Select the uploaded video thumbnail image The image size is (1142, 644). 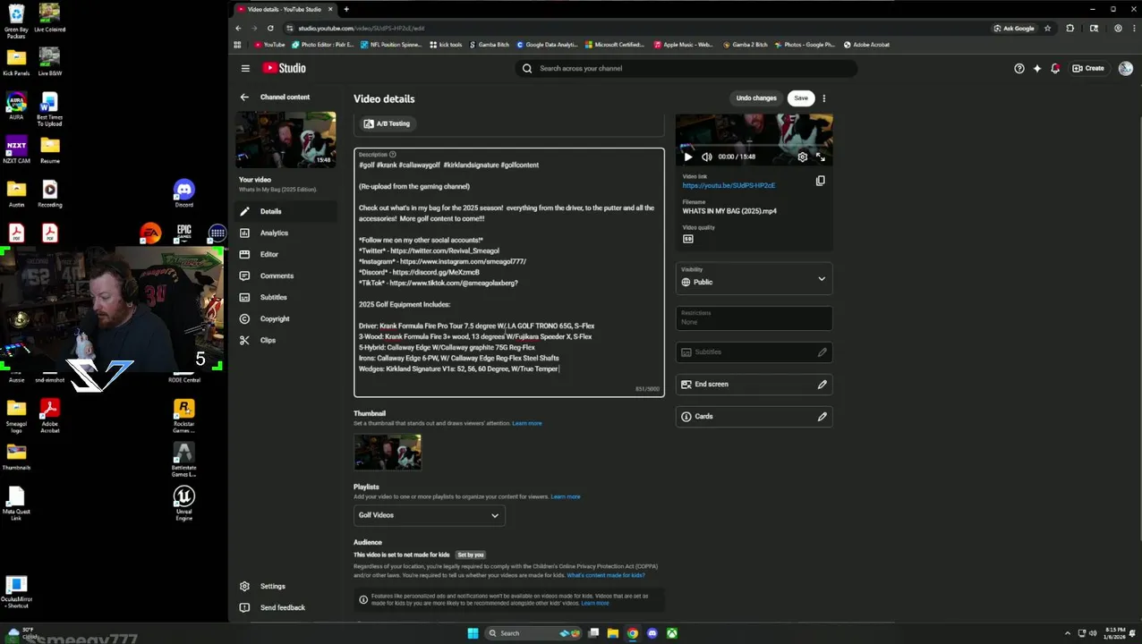pos(388,452)
